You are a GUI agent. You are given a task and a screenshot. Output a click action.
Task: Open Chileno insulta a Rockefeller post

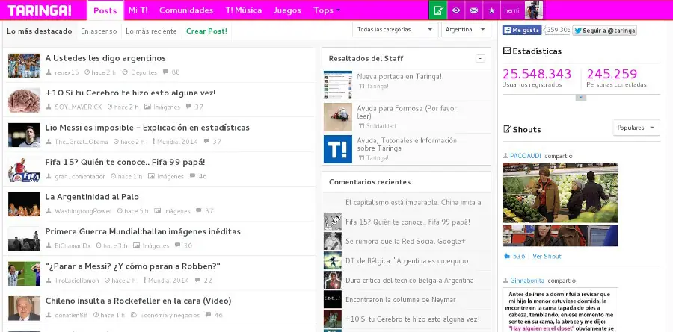pyautogui.click(x=138, y=301)
